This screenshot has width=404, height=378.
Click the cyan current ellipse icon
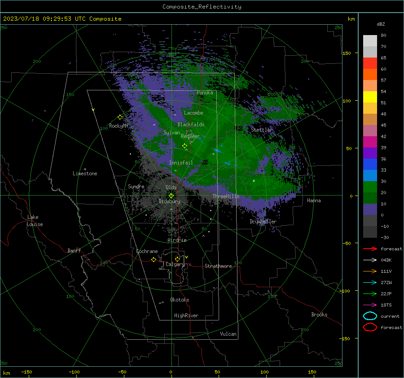click(370, 316)
